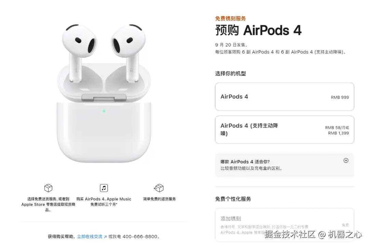Select the AirPods 4 RMB 999 option
Image resolution: width=369 pixels, height=246 pixels.
[285, 97]
